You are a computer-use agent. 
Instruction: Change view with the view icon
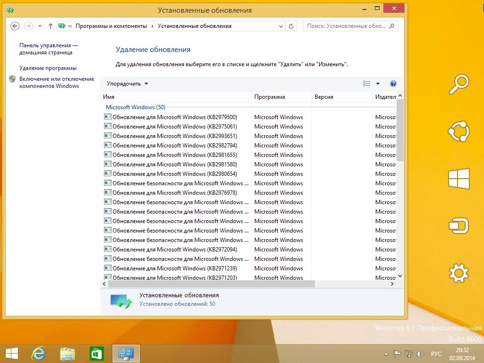coord(366,84)
